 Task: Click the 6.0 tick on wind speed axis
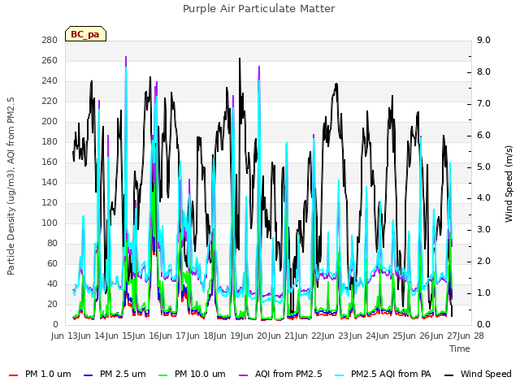click(483, 136)
